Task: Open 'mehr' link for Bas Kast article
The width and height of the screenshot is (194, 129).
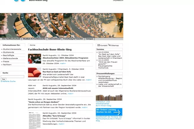Action: click(x=89, y=80)
